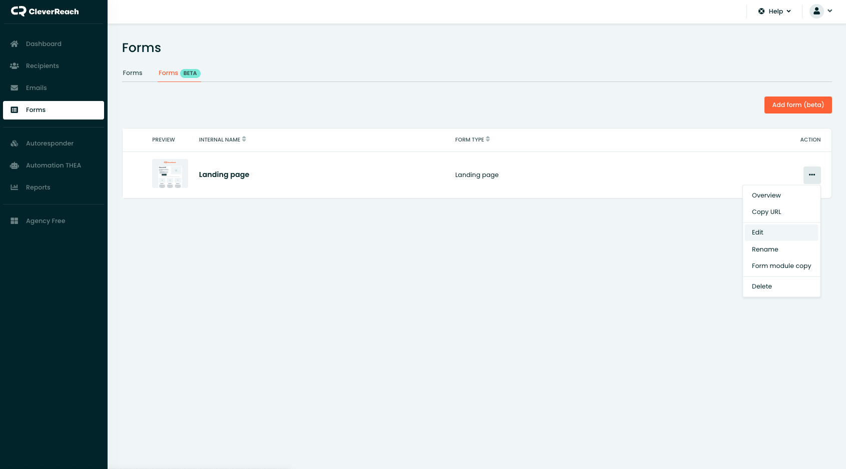846x469 pixels.
Task: Click the BETA badge on the tab
Action: pyautogui.click(x=190, y=73)
